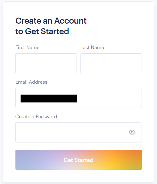Click the "Create an Account" heading line
The height and width of the screenshot is (184, 157).
point(51,21)
